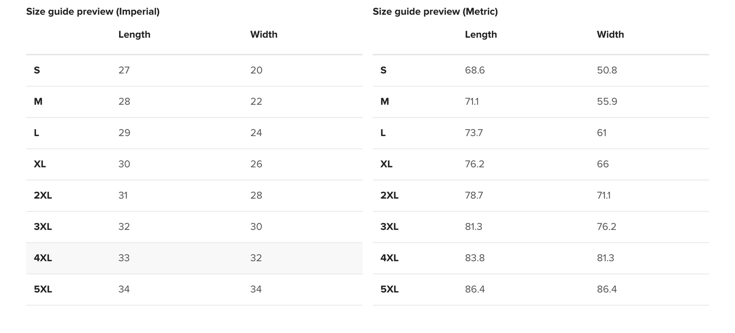This screenshot has height=333, width=735.
Task: Click the Metric length value 83.8 for 4XL
Action: (x=475, y=258)
